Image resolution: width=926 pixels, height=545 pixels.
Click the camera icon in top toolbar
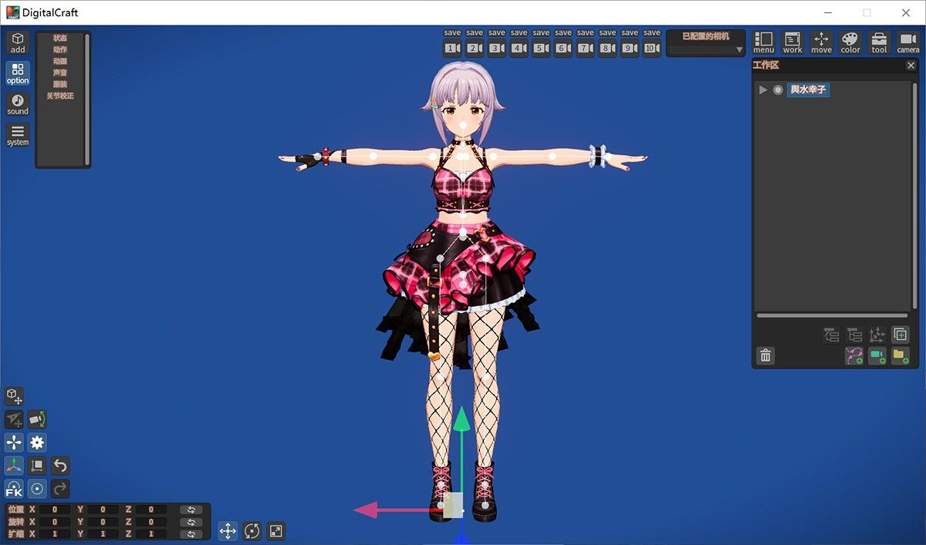pyautogui.click(x=907, y=43)
